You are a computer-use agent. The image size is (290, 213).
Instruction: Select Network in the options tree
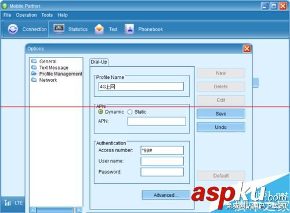(x=48, y=80)
